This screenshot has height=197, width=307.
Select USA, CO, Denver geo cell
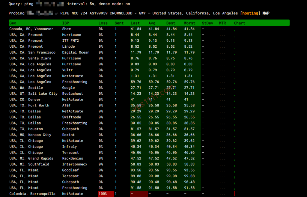(25, 99)
